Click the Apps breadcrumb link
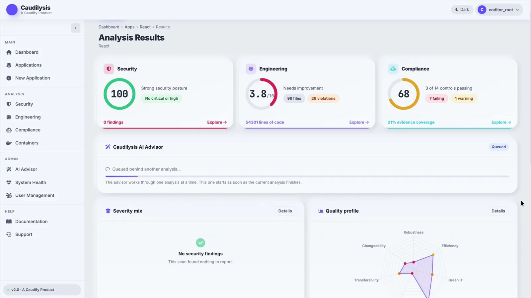This screenshot has width=531, height=298. click(129, 27)
